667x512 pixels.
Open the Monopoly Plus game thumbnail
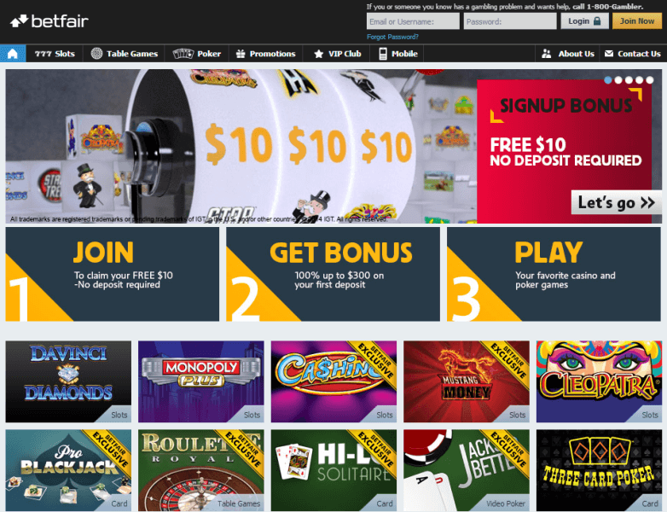200,381
